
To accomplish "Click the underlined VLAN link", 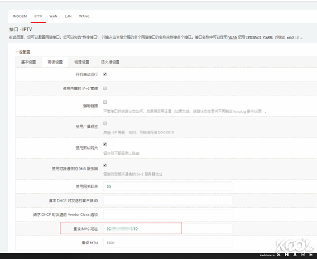I will point(233,37).
